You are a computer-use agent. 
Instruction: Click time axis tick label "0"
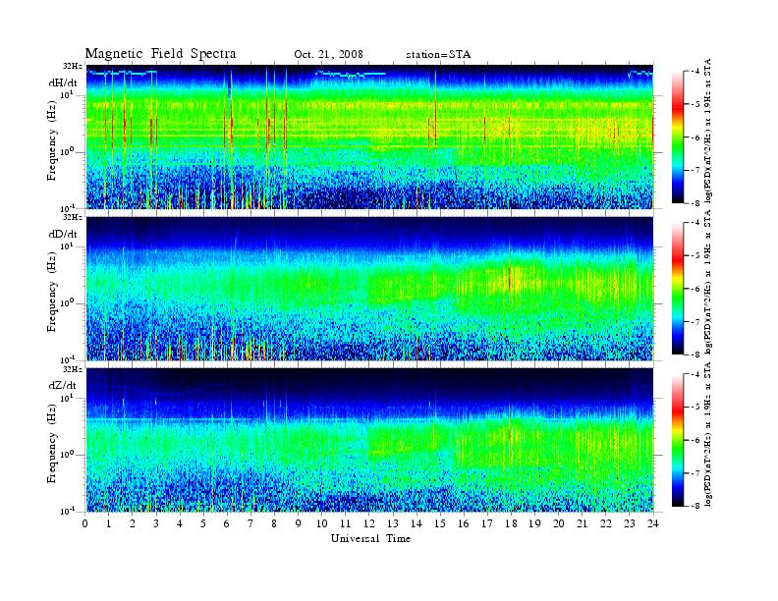85,523
